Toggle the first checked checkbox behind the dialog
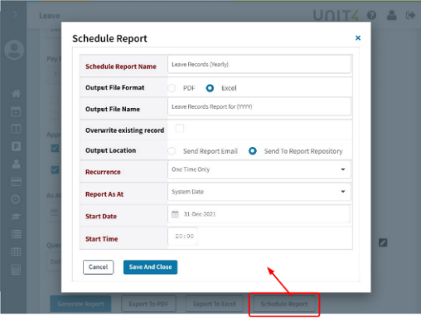The image size is (421, 318). (x=54, y=149)
